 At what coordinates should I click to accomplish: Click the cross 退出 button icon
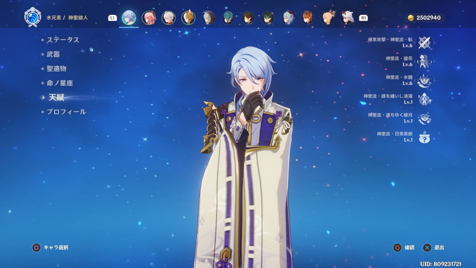coord(427,248)
